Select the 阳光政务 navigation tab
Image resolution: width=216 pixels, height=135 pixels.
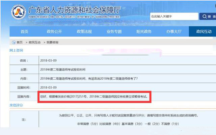click(144, 31)
